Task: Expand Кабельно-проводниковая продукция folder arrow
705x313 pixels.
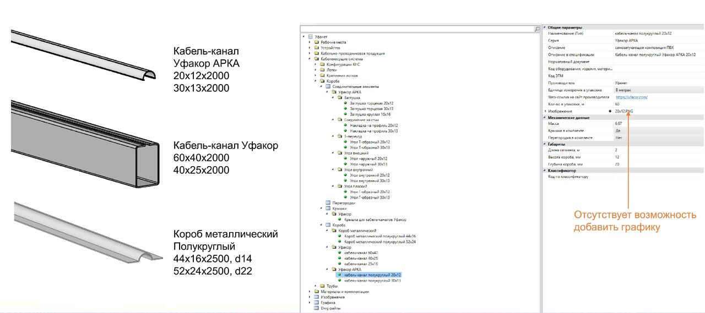Action: coord(310,53)
